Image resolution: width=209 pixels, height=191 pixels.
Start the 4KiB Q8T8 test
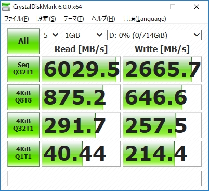pyautogui.click(x=23, y=97)
